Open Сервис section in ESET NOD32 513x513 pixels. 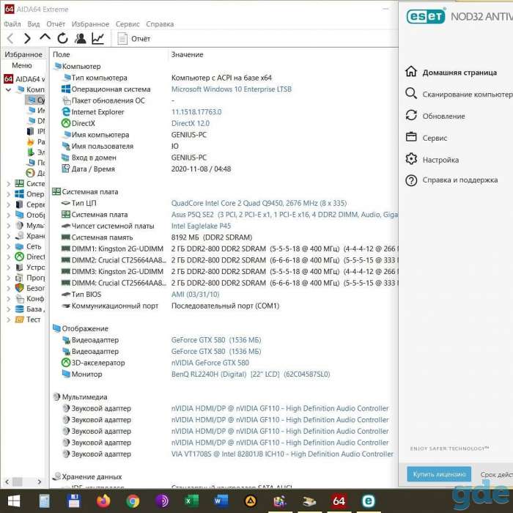click(x=427, y=138)
